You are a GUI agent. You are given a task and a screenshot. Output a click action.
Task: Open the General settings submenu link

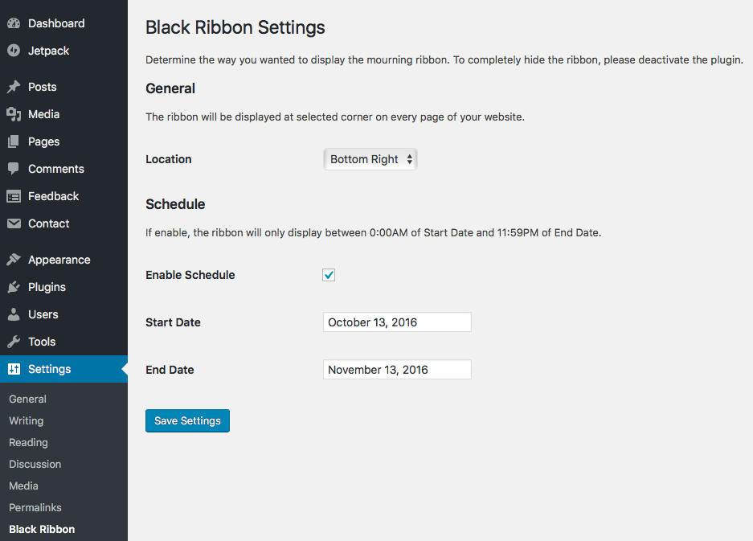pyautogui.click(x=27, y=399)
